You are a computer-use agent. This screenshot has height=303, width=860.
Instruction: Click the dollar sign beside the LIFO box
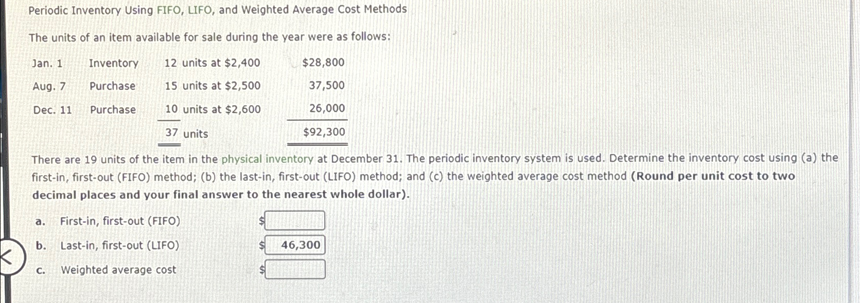click(x=262, y=245)
